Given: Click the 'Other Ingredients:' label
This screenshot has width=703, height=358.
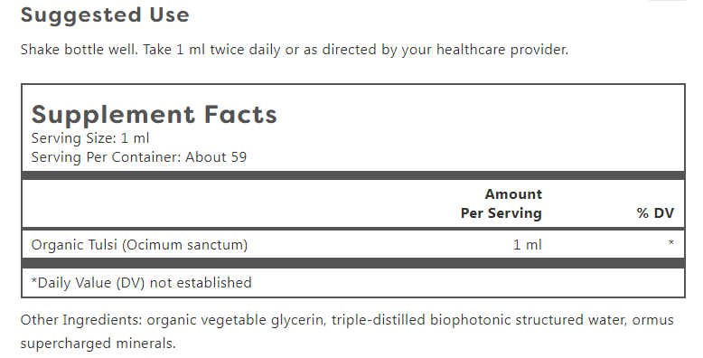Looking at the screenshot, I should tap(81, 320).
